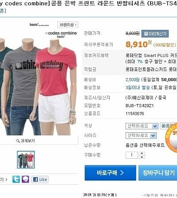Increase purchase quantity with up arrow
The height and width of the screenshot is (198, 177).
coord(142,153)
